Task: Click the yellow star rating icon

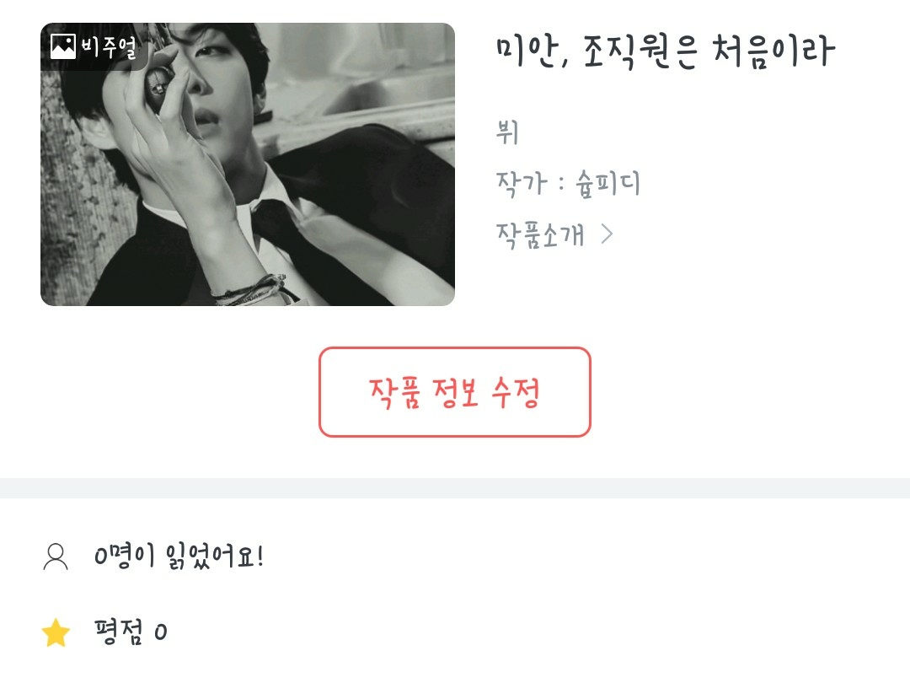Action: [x=56, y=632]
